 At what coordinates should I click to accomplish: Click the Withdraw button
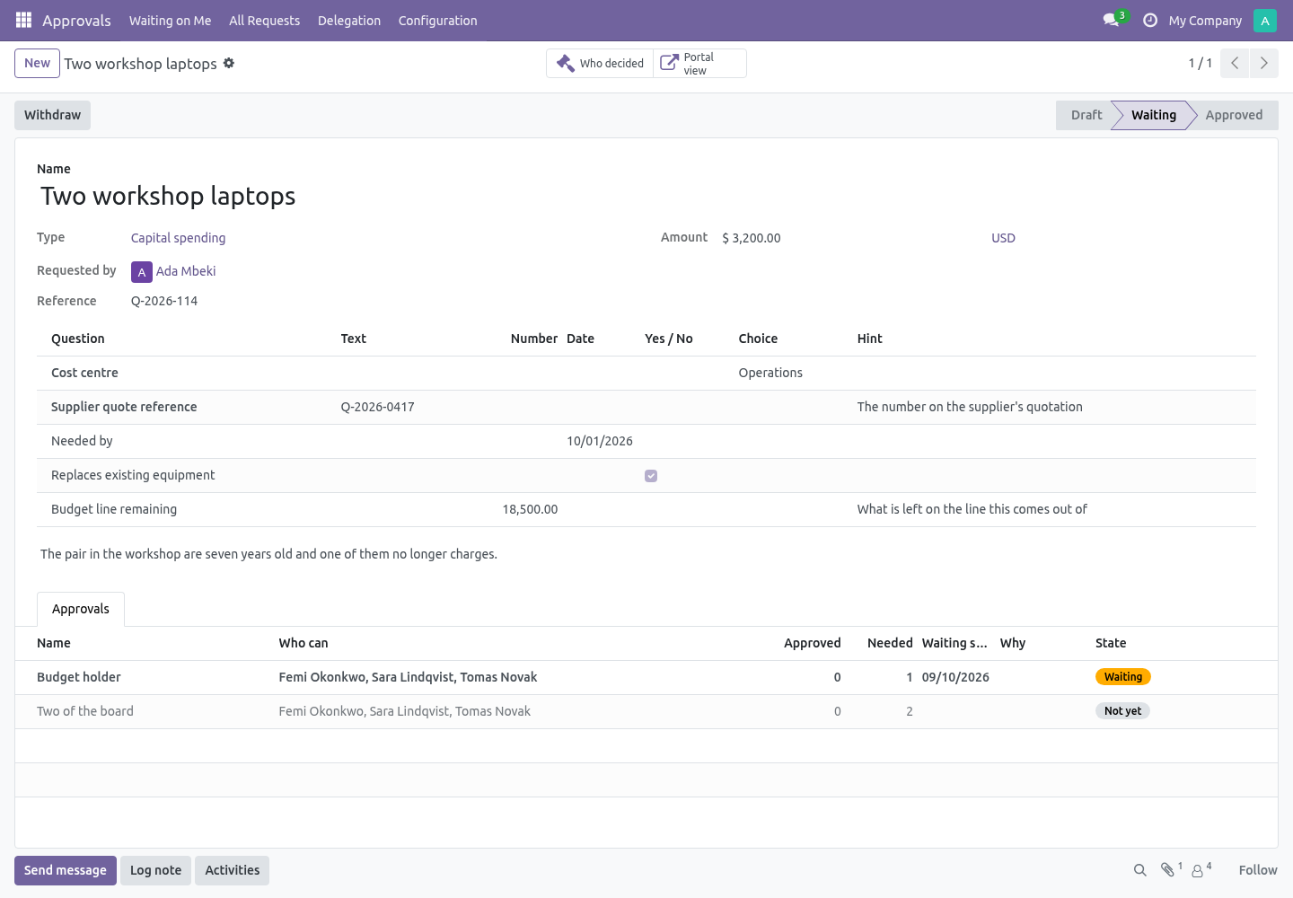click(53, 115)
